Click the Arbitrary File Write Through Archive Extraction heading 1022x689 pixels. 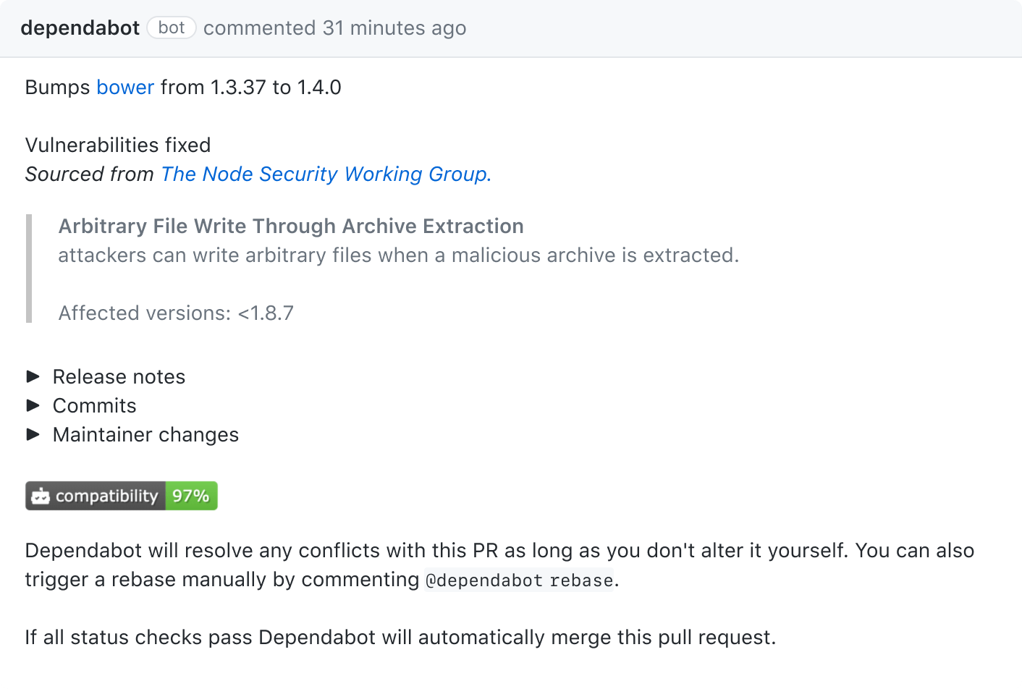point(291,226)
